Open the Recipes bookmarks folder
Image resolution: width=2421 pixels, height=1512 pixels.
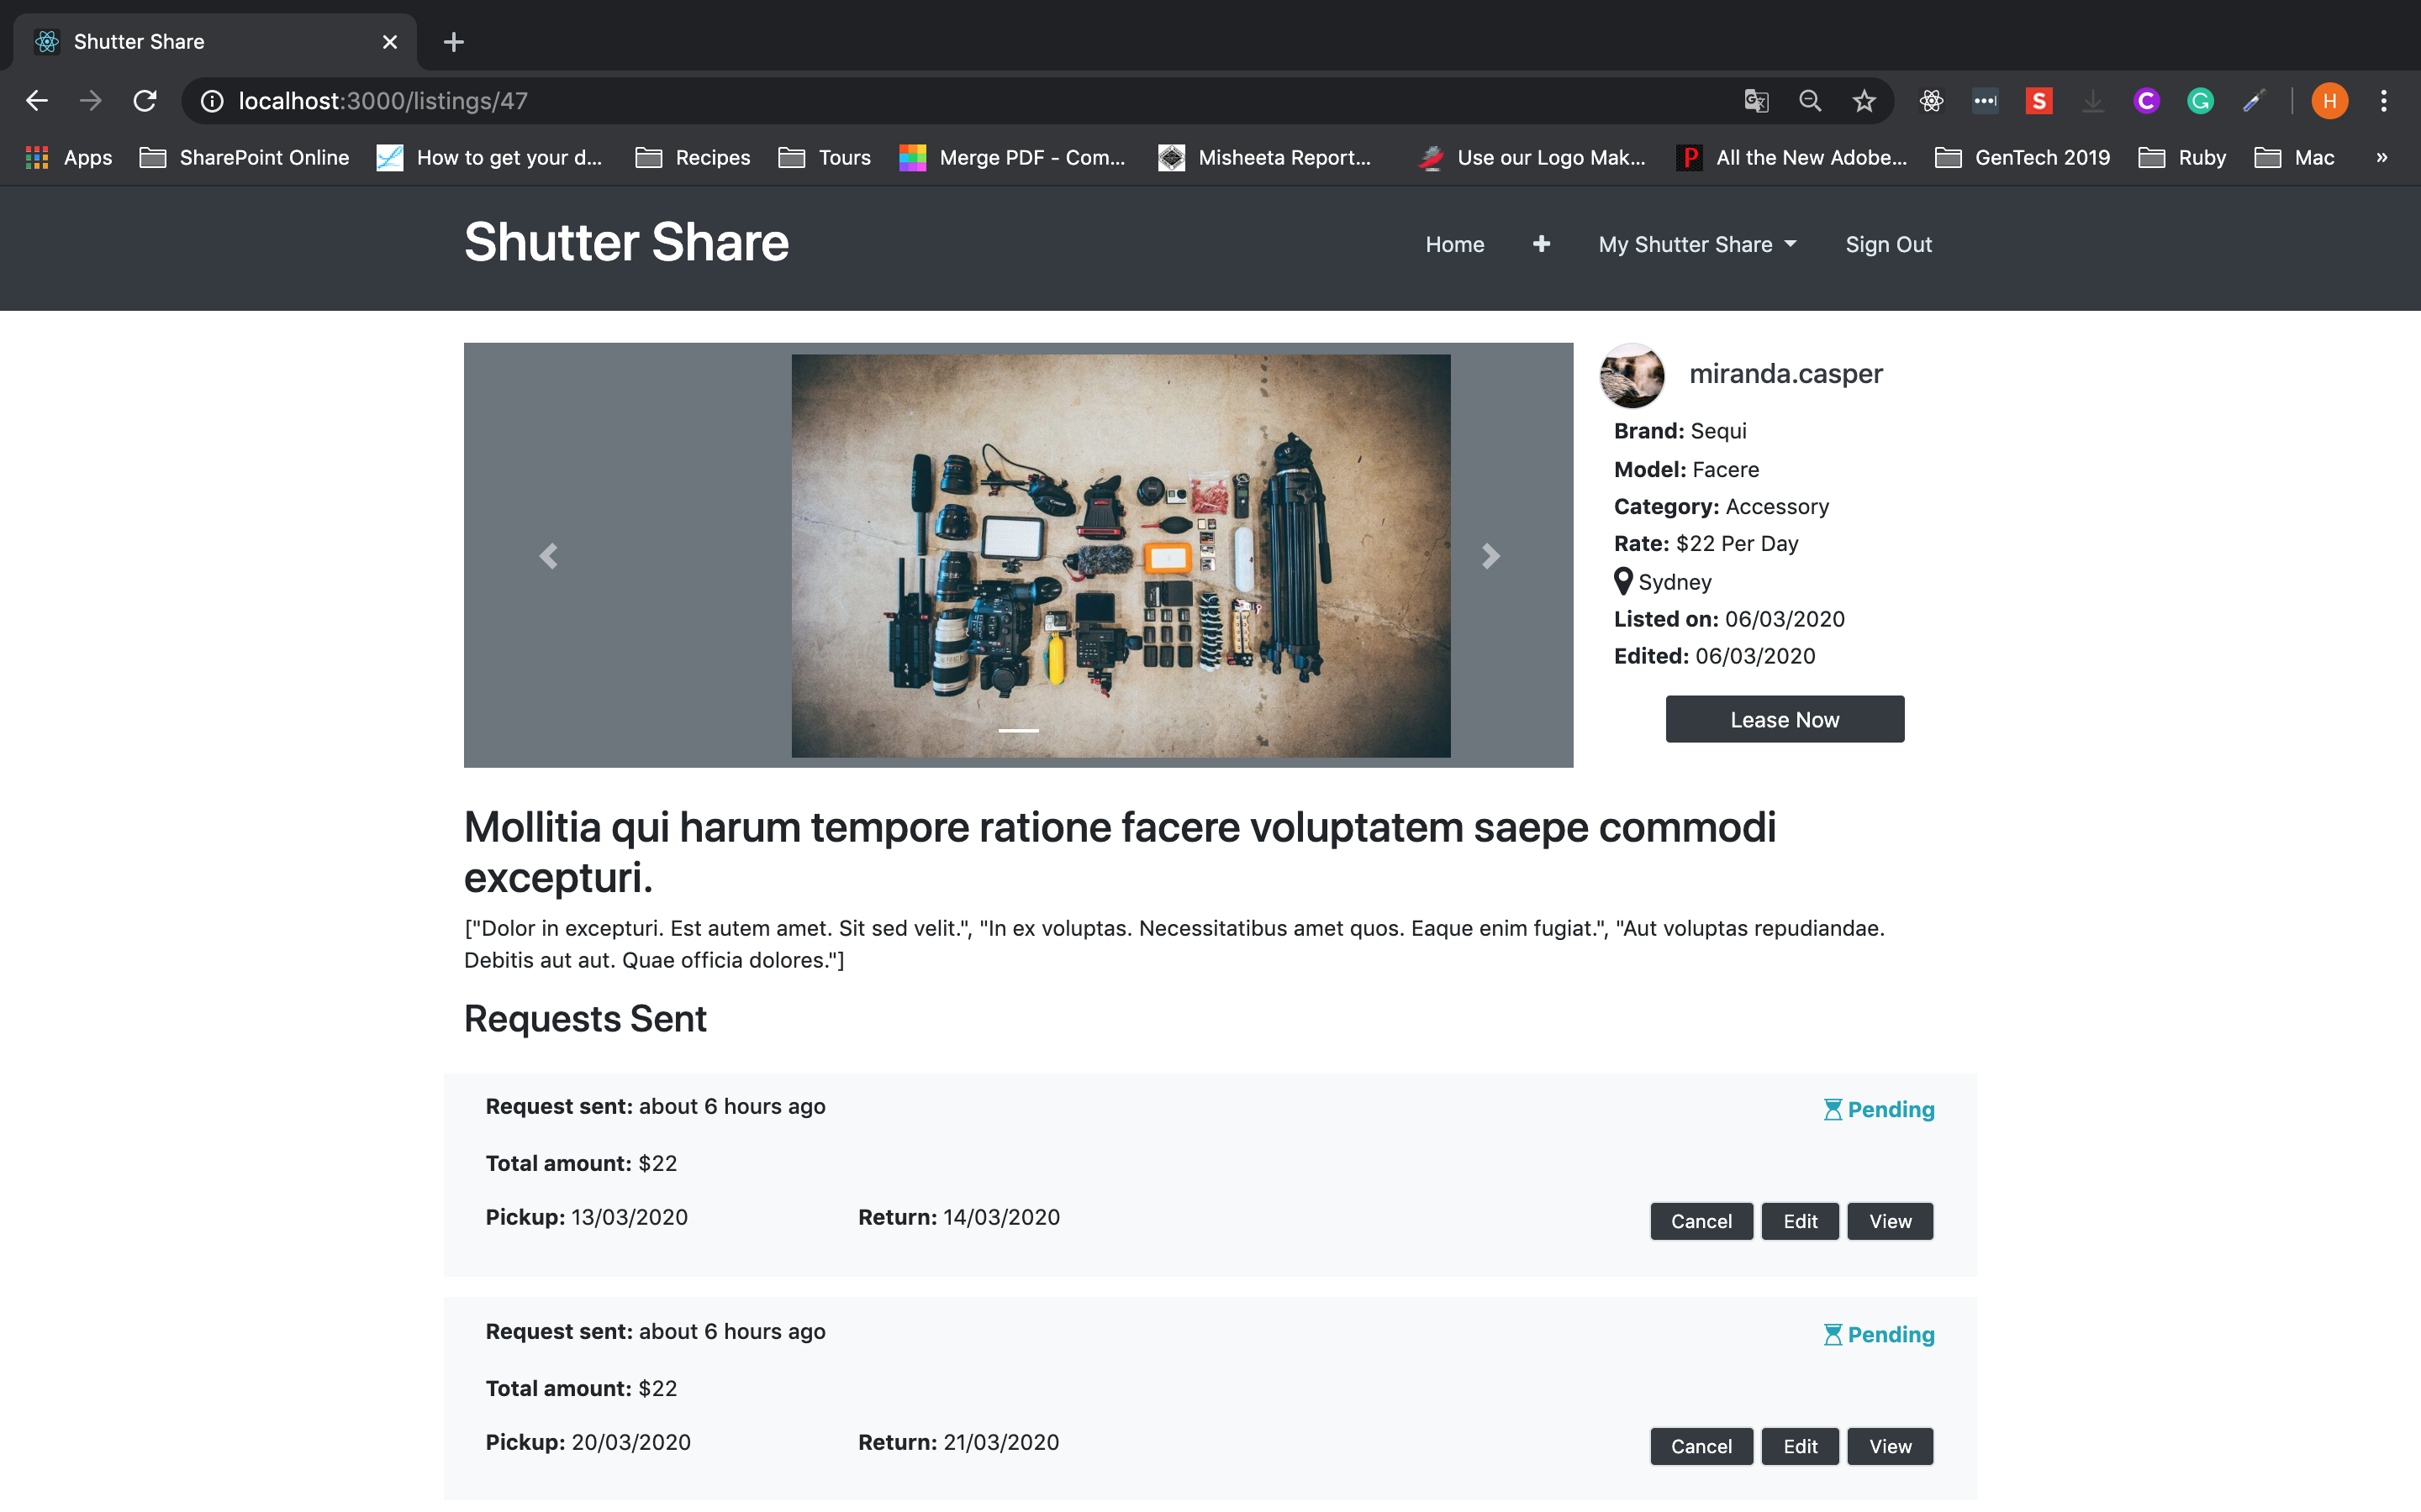click(694, 158)
